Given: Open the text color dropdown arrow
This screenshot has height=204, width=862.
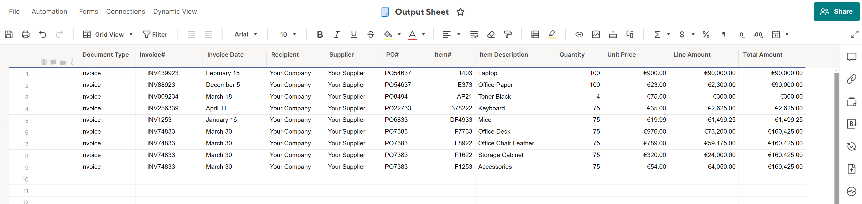Looking at the screenshot, I should (423, 34).
